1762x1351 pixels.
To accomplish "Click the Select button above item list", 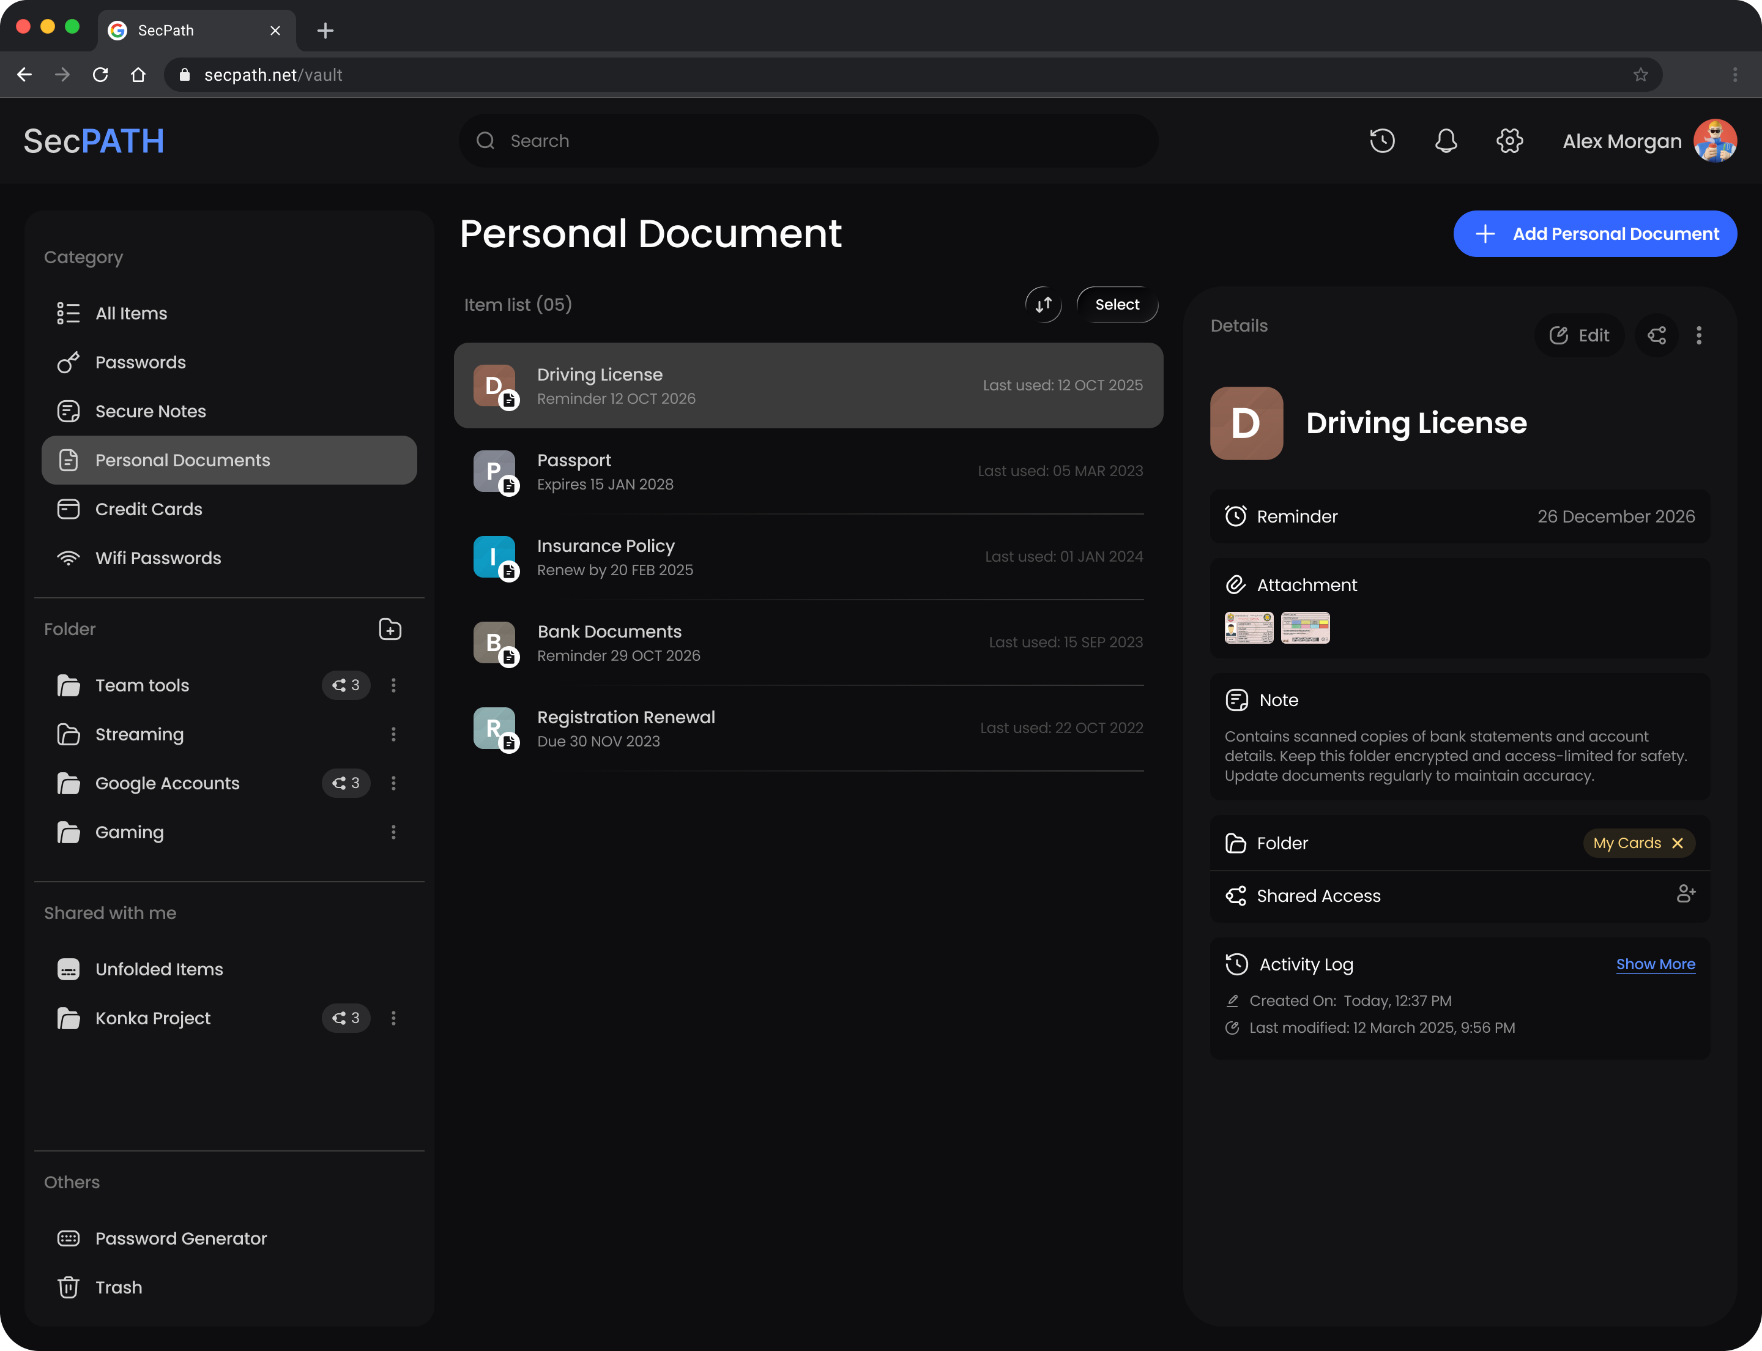I will 1117,305.
